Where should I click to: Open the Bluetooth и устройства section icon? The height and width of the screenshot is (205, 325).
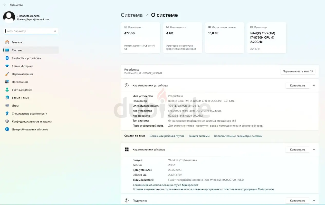(x=7, y=58)
